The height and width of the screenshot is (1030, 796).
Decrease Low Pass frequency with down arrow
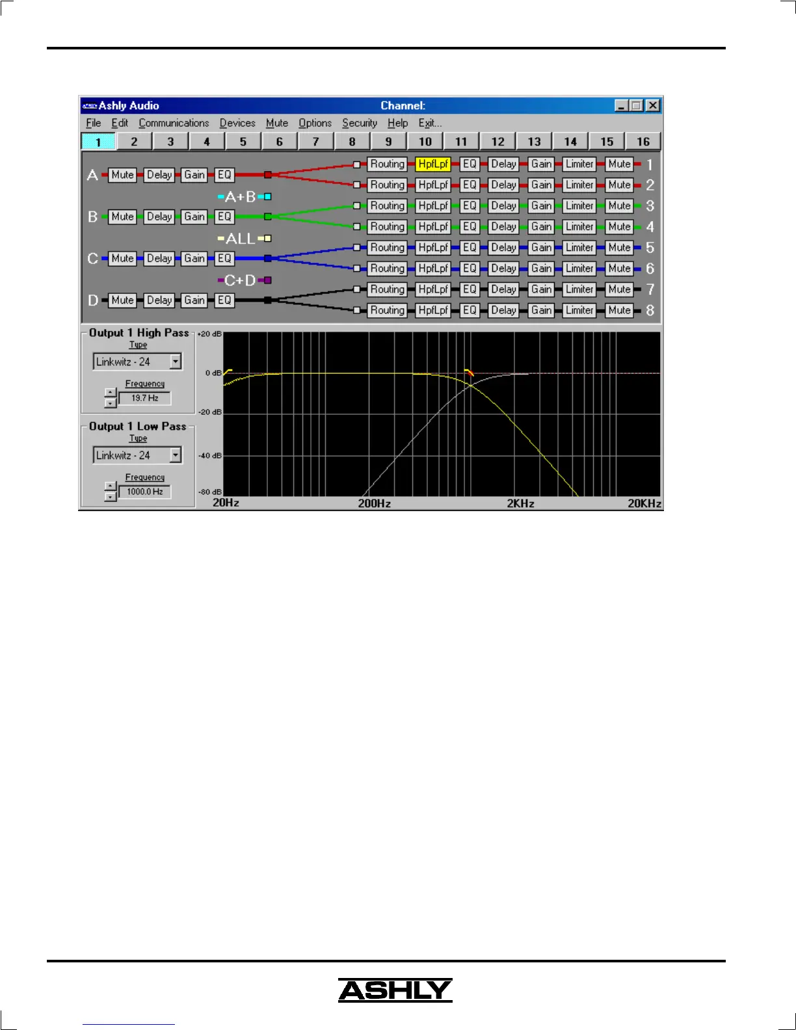pyautogui.click(x=111, y=497)
